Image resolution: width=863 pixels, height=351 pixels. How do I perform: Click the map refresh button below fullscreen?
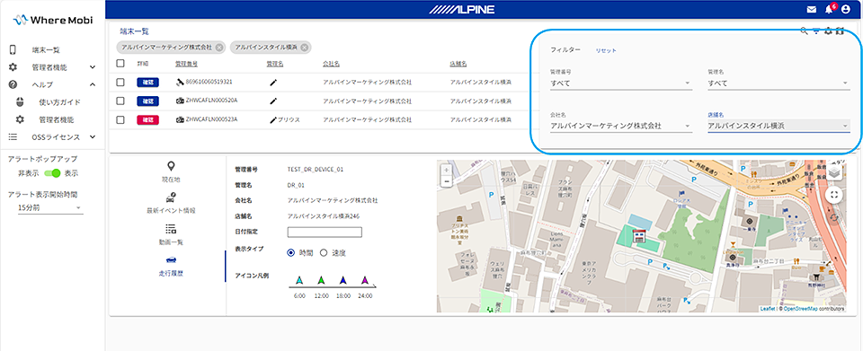835,217
